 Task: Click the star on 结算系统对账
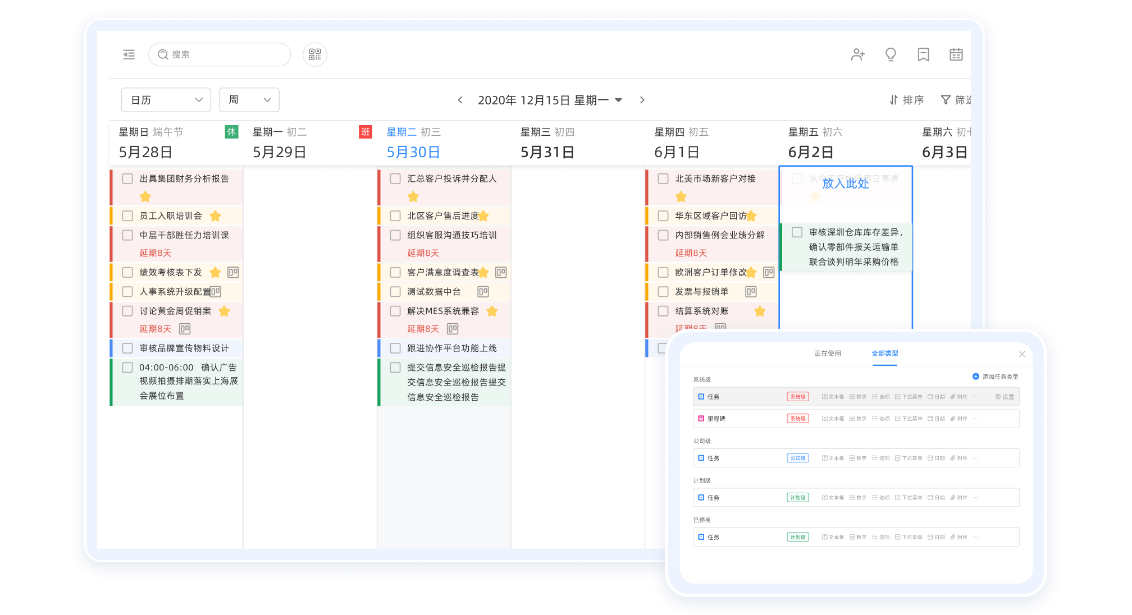(760, 311)
